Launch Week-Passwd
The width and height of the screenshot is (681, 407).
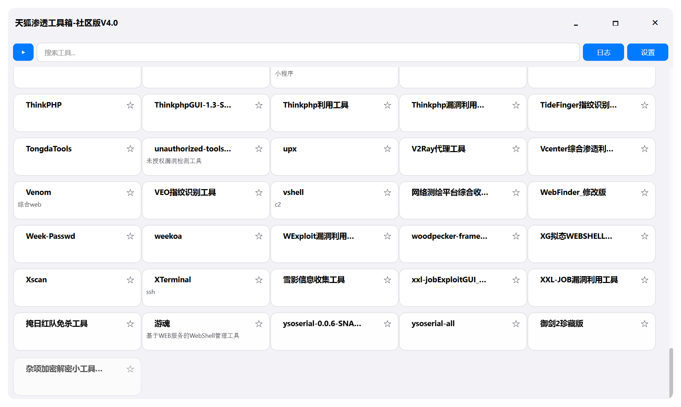click(x=77, y=244)
